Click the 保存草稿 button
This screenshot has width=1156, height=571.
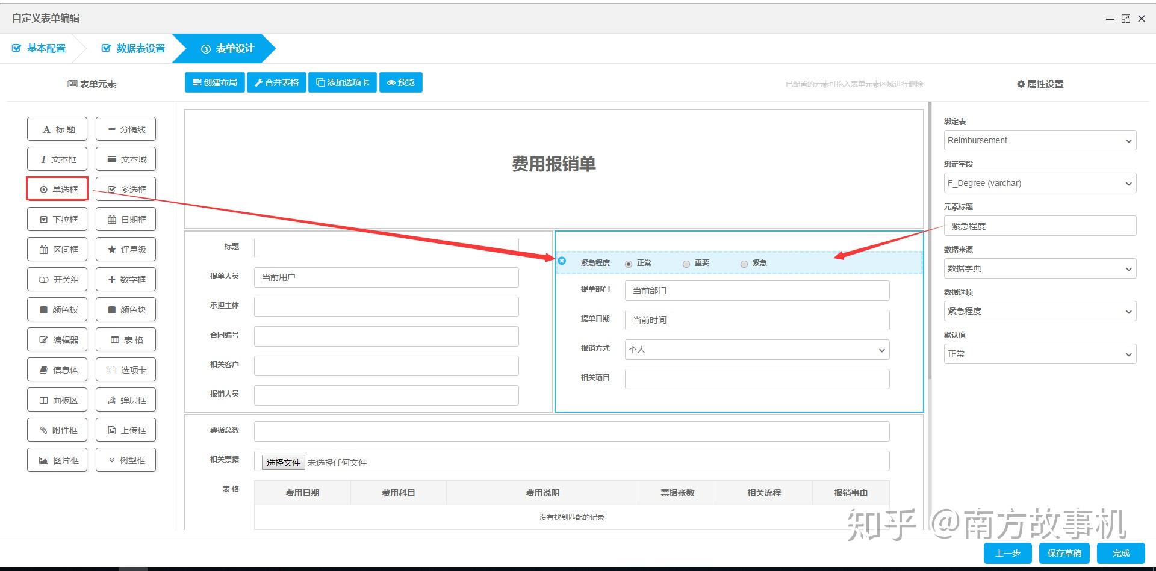point(1064,553)
